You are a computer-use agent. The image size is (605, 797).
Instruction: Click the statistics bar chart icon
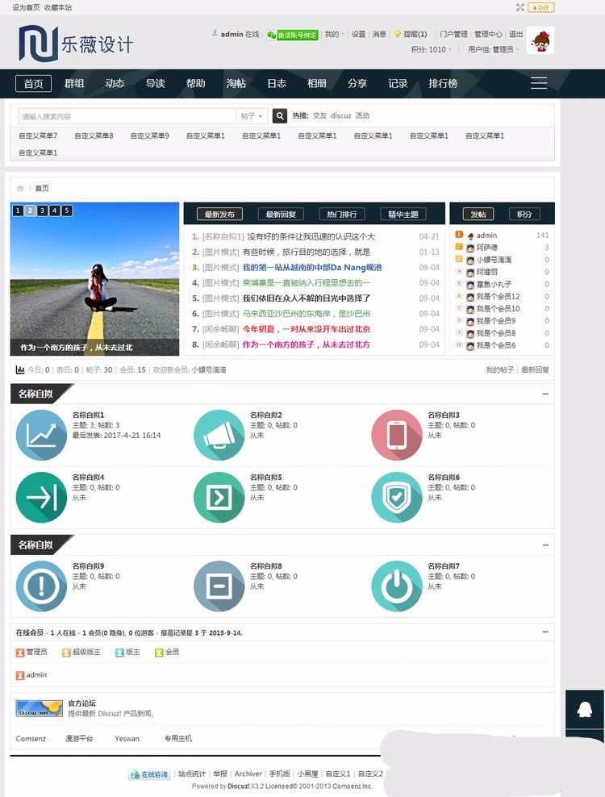point(20,369)
